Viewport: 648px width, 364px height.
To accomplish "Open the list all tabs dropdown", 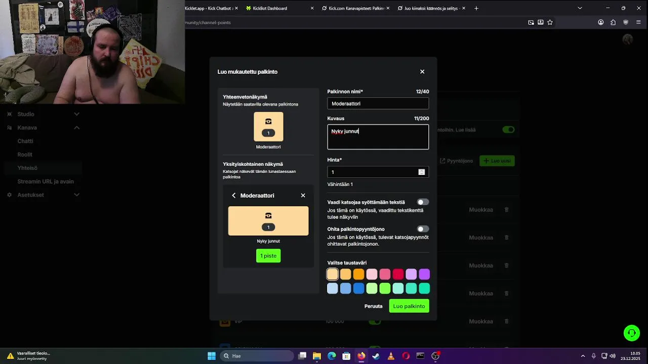I will tap(580, 8).
